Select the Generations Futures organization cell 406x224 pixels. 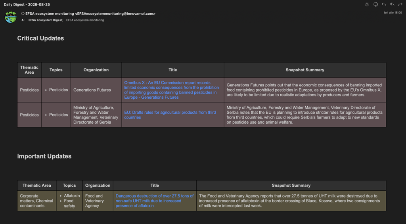(x=96, y=90)
